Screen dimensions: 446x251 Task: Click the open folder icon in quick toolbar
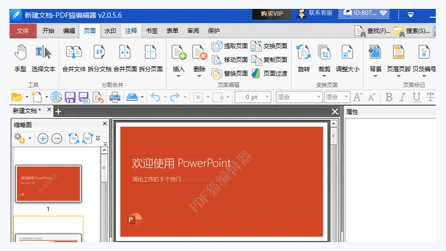click(17, 97)
